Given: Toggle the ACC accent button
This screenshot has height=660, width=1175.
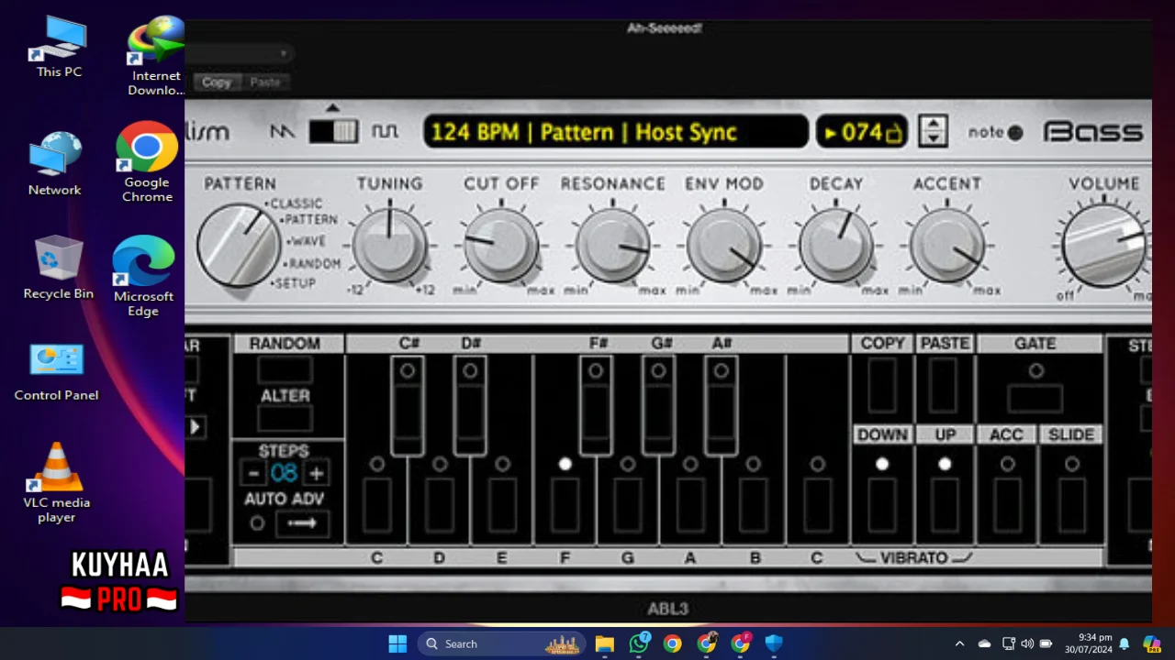Looking at the screenshot, I should click(x=1007, y=504).
